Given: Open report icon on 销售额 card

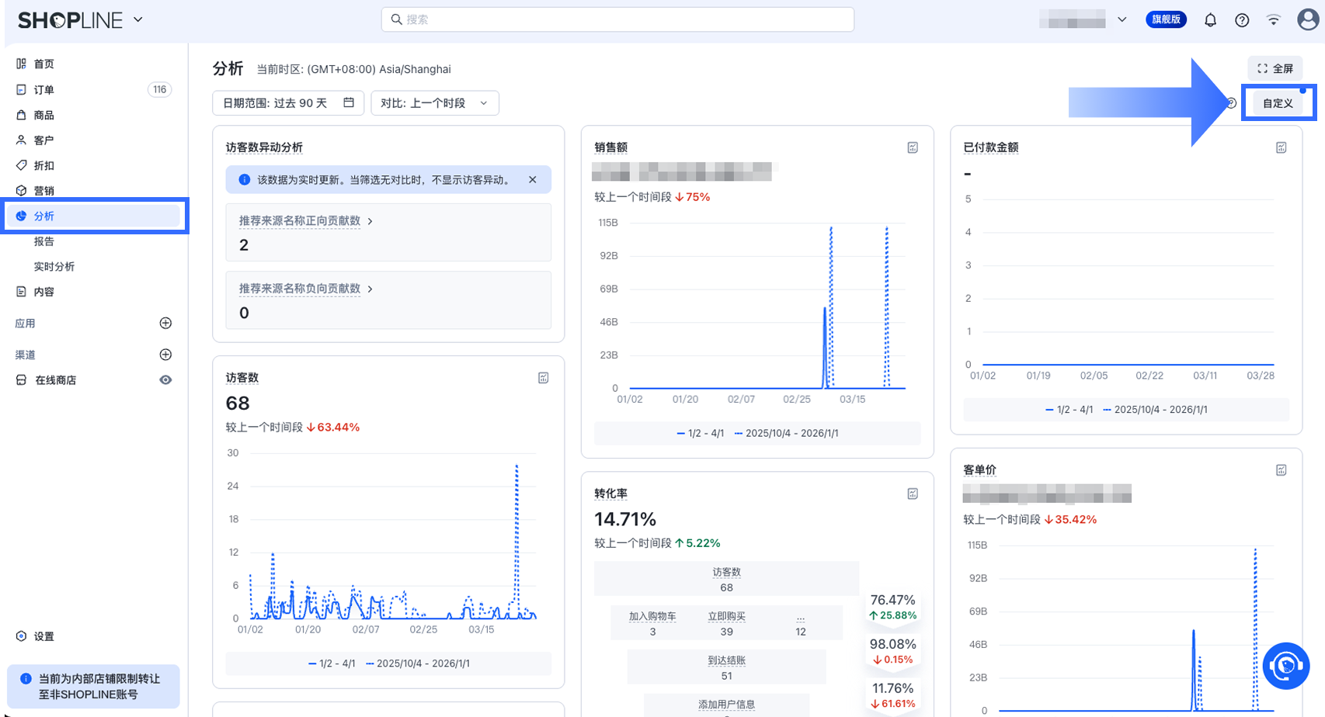Looking at the screenshot, I should pyautogui.click(x=913, y=147).
